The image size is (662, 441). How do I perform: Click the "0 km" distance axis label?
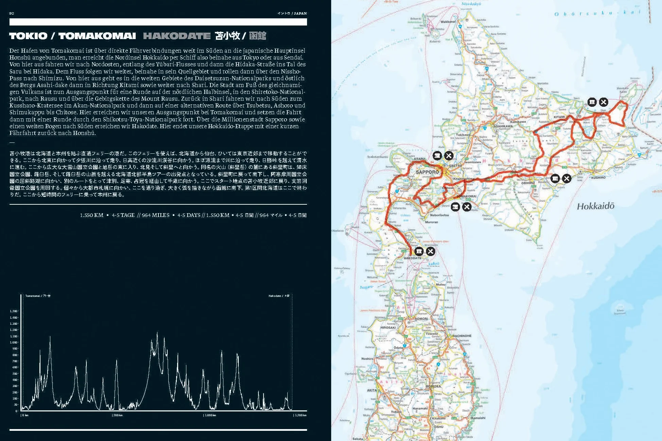click(25, 415)
